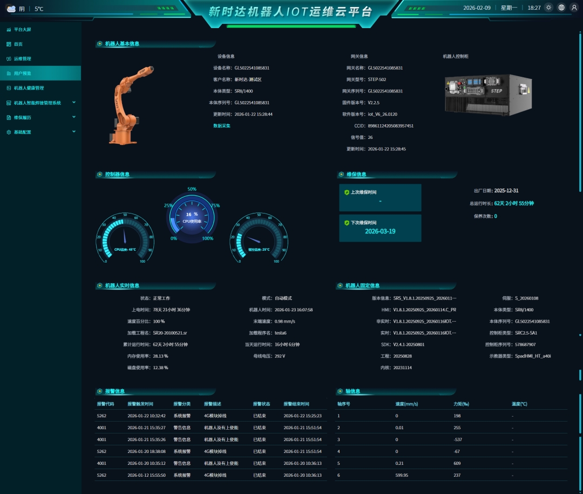This screenshot has width=583, height=494.
Task: Click the globe language icon in the header
Action: pos(561,8)
